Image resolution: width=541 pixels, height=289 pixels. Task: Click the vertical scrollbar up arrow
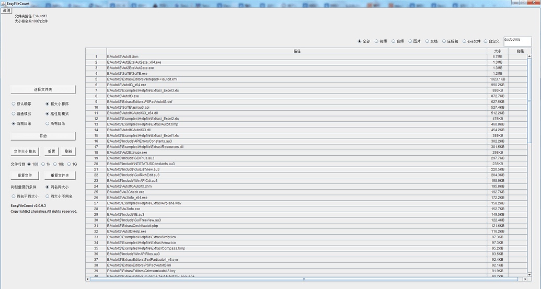point(530,56)
